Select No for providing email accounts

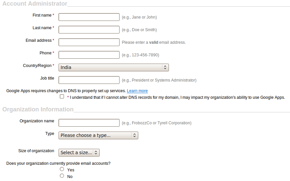(x=62, y=176)
